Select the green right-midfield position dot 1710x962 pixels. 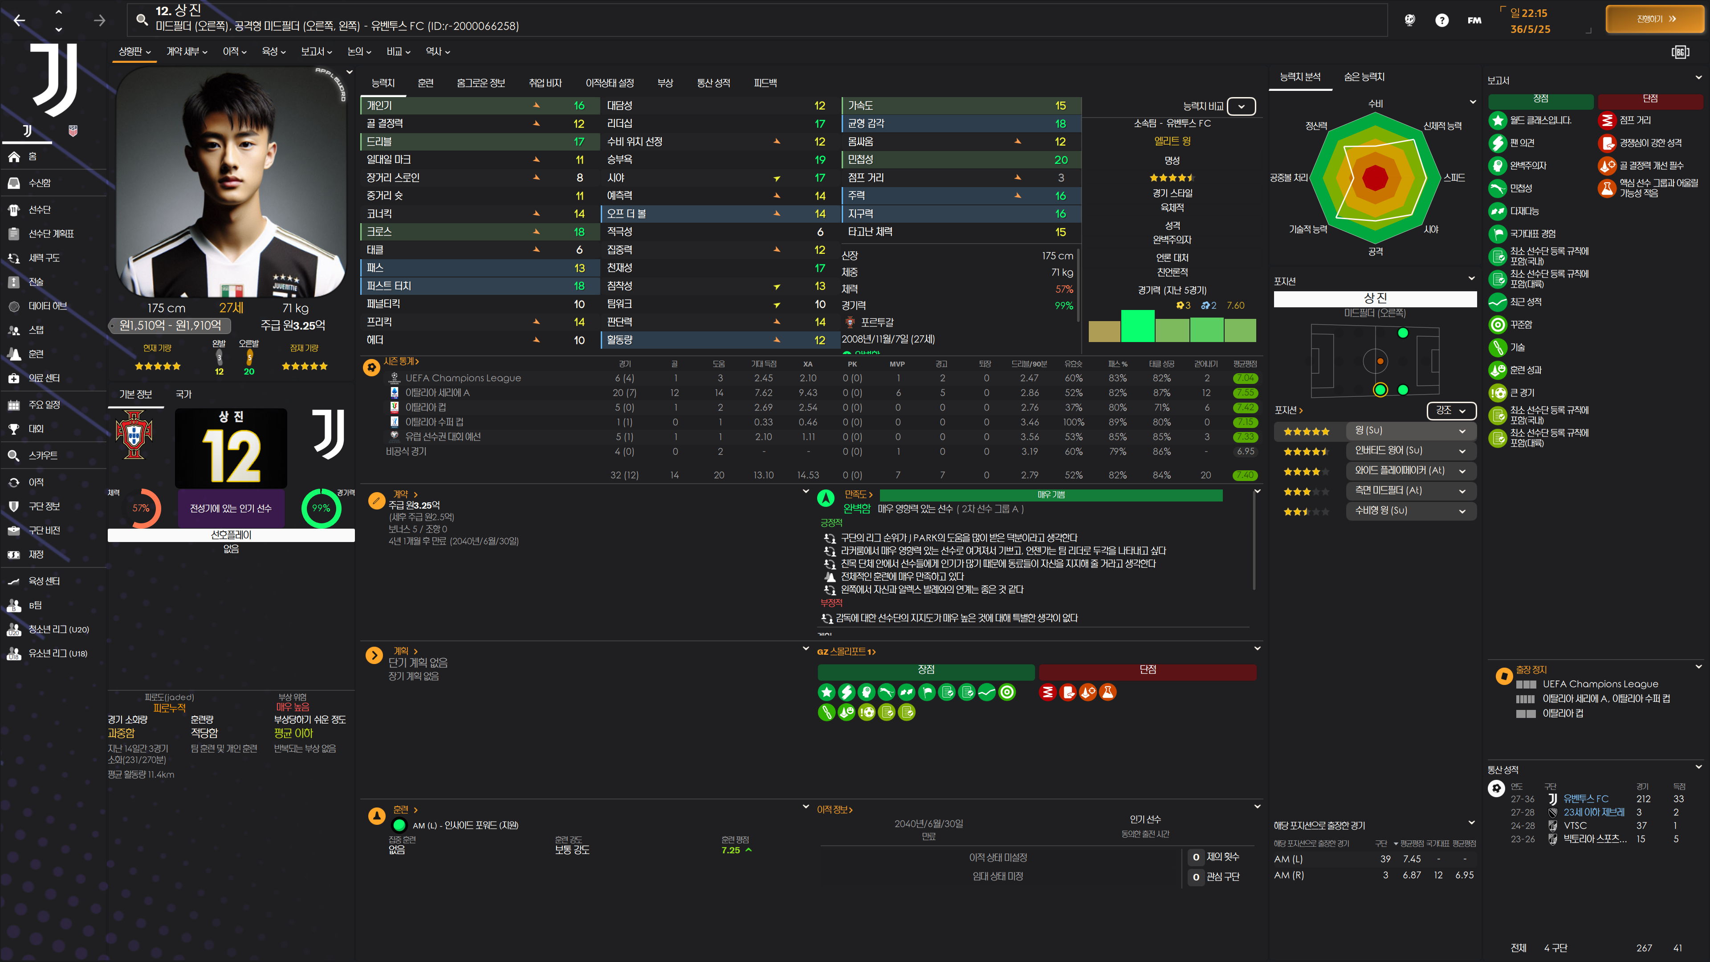1380,390
